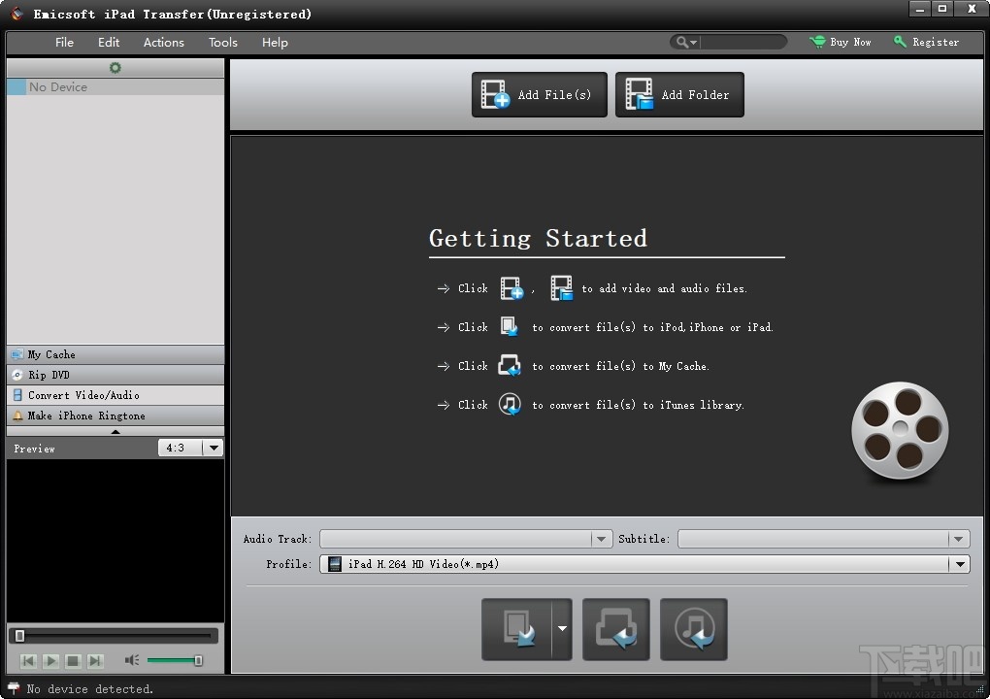Image resolution: width=990 pixels, height=699 pixels.
Task: Click the Convert Video/Audio film icon
Action: [x=17, y=395]
